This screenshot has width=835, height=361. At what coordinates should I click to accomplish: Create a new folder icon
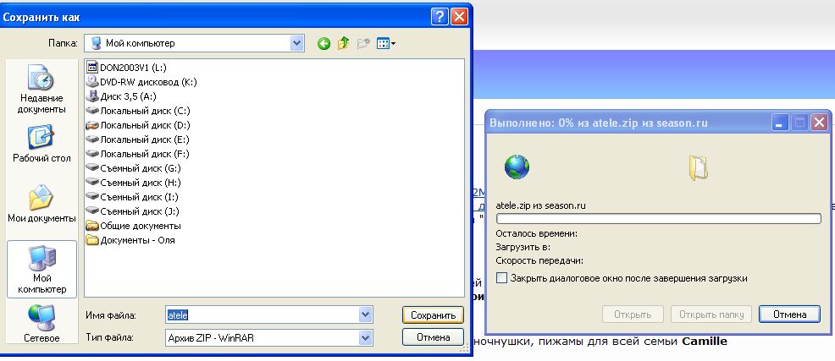coord(363,44)
